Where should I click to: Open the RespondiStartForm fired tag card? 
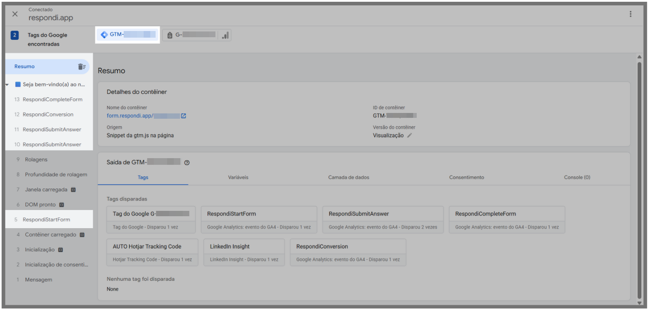(x=259, y=220)
